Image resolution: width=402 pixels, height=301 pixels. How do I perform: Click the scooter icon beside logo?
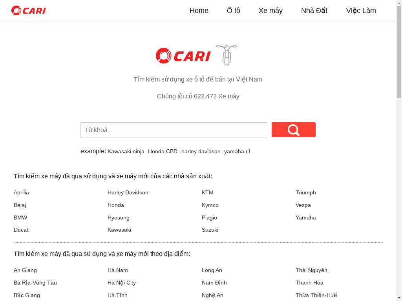[x=227, y=55]
